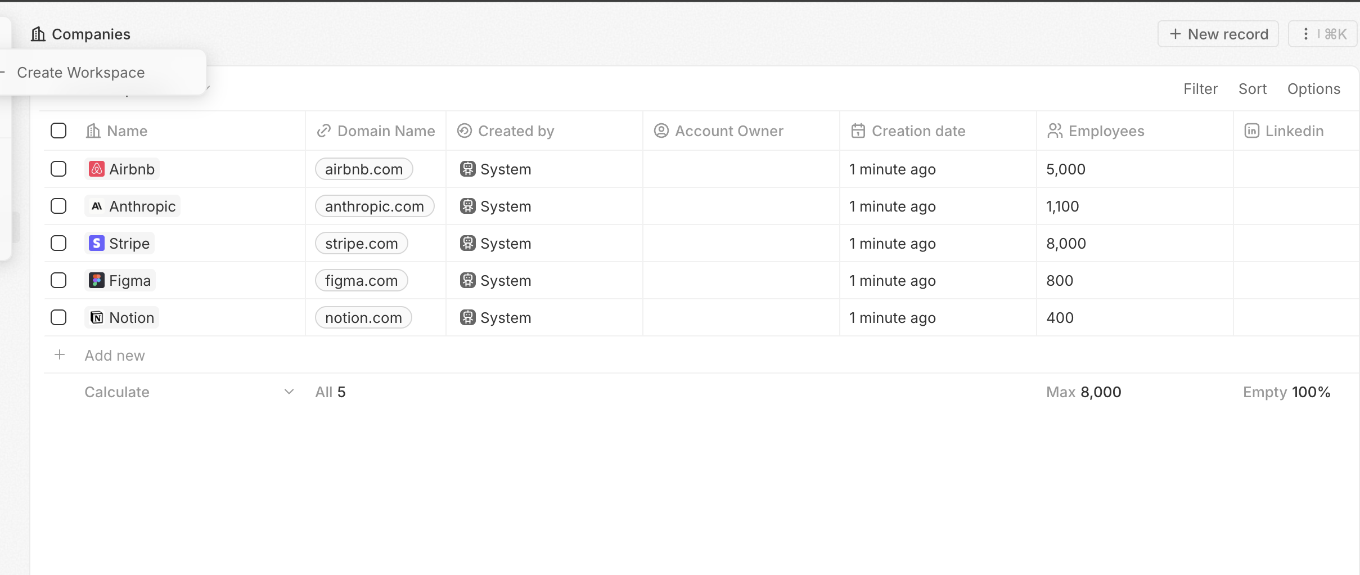Click the Companies page title
Screen dimensions: 1360x575
point(91,34)
